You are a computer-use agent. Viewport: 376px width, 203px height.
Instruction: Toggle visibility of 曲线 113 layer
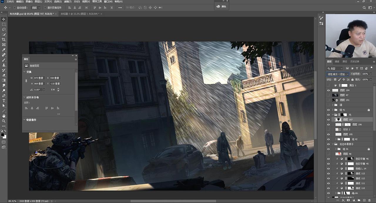(328, 173)
